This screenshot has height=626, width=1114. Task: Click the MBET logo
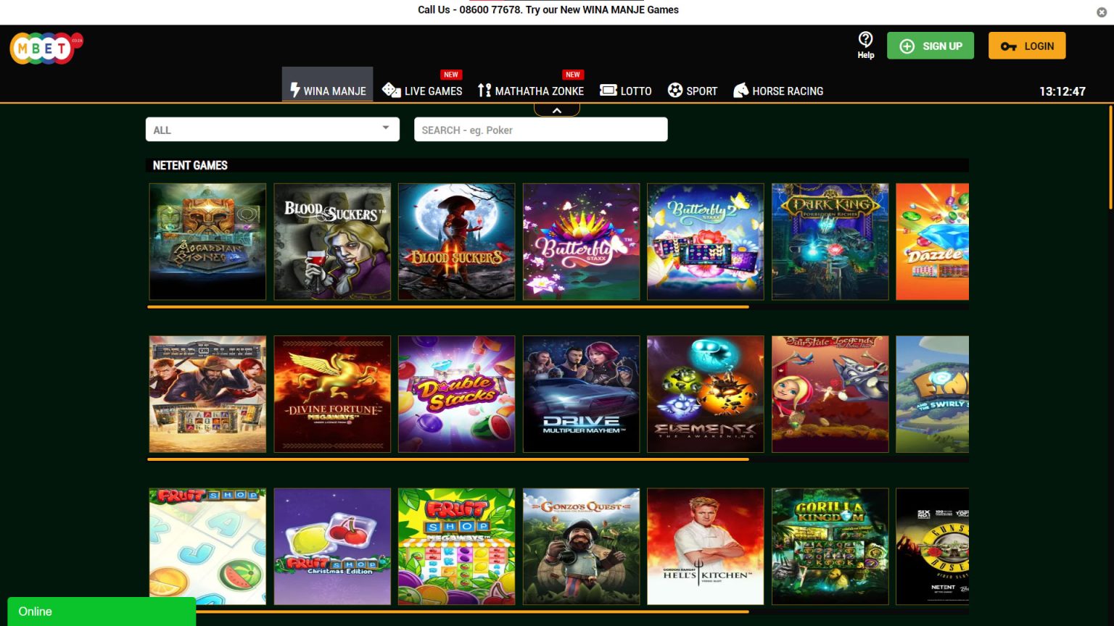[46, 49]
